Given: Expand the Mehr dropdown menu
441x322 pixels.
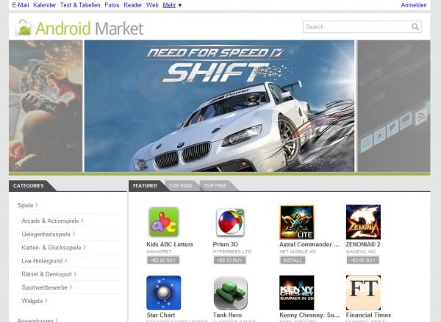Looking at the screenshot, I should [x=172, y=5].
